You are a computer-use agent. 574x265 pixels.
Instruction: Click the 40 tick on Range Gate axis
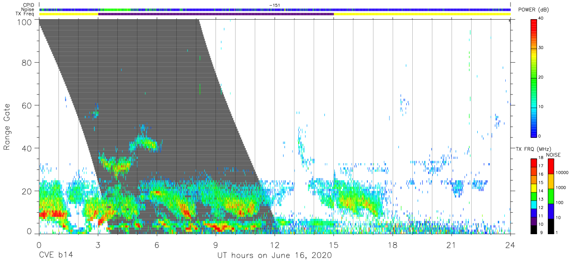coord(27,148)
